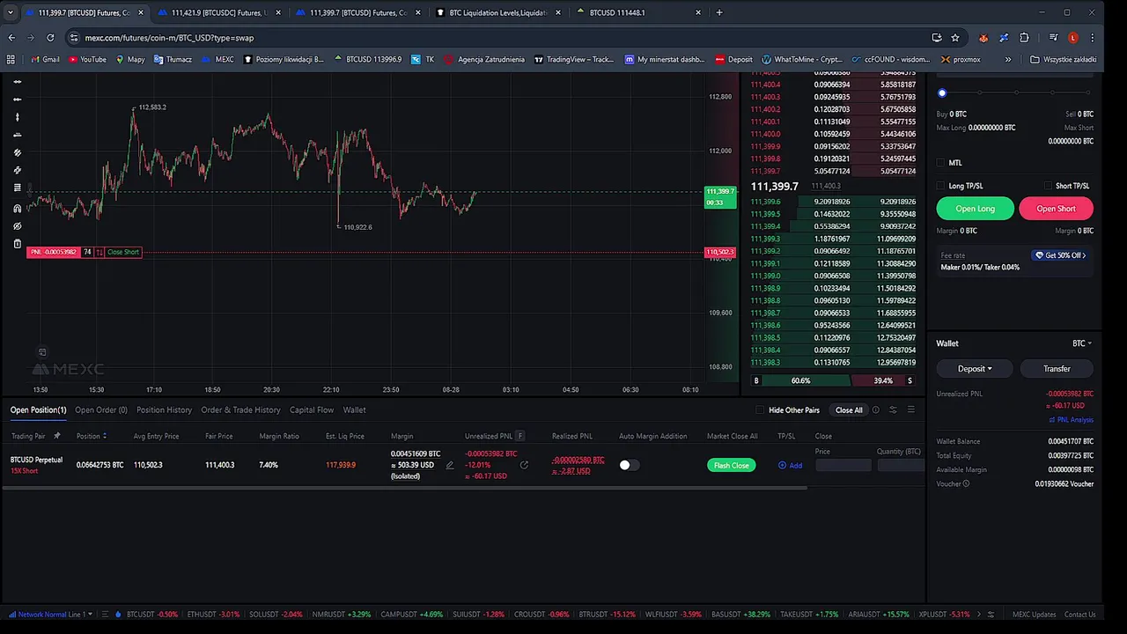
Task: Check the Hide Other Pairs checkbox
Action: [x=760, y=409]
